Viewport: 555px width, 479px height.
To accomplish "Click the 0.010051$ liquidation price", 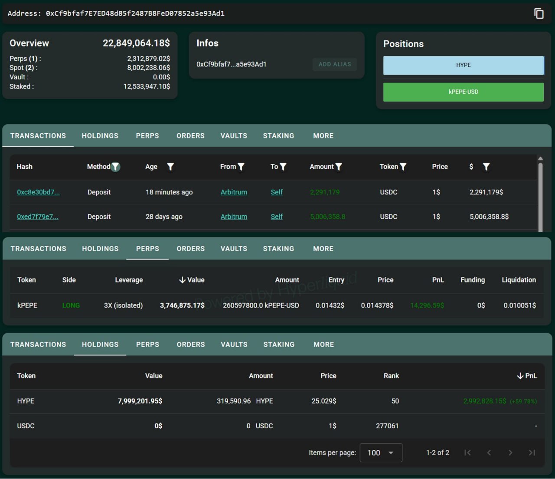I will point(519,305).
